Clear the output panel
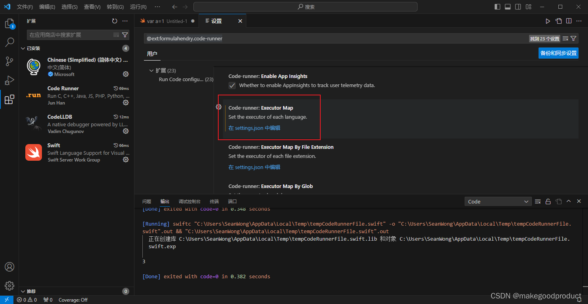 point(538,201)
